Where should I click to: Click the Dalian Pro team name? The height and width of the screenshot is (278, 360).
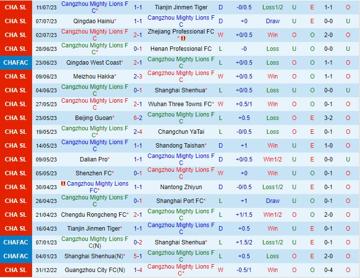(x=93, y=159)
